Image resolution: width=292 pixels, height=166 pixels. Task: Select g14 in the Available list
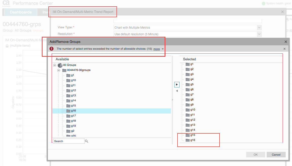pos(73,101)
